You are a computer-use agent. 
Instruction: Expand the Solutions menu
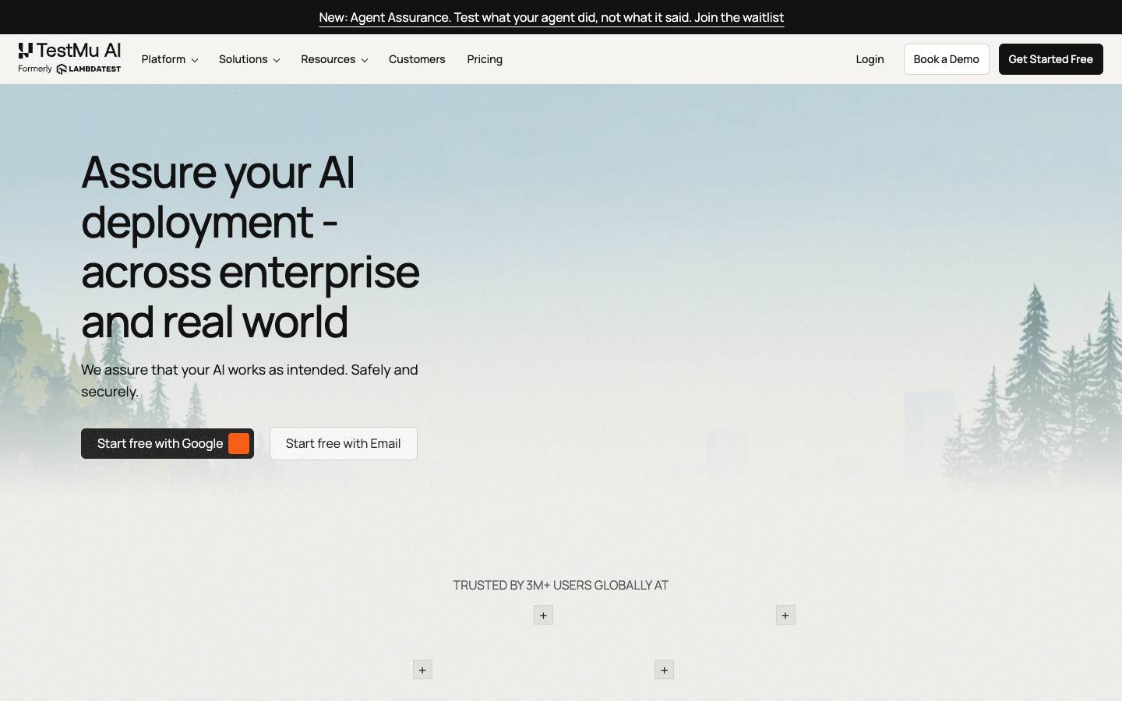click(249, 59)
